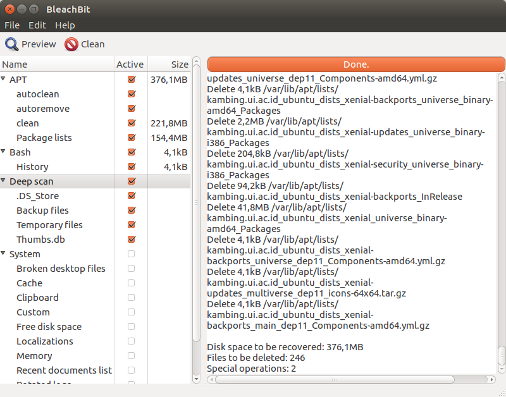Click the log pane scroll-up arrow
The width and height of the screenshot is (506, 397).
click(502, 77)
